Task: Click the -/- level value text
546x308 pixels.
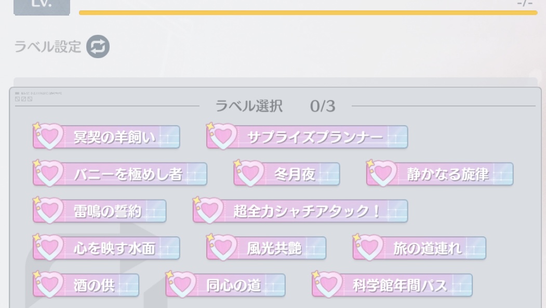Action: point(525,4)
